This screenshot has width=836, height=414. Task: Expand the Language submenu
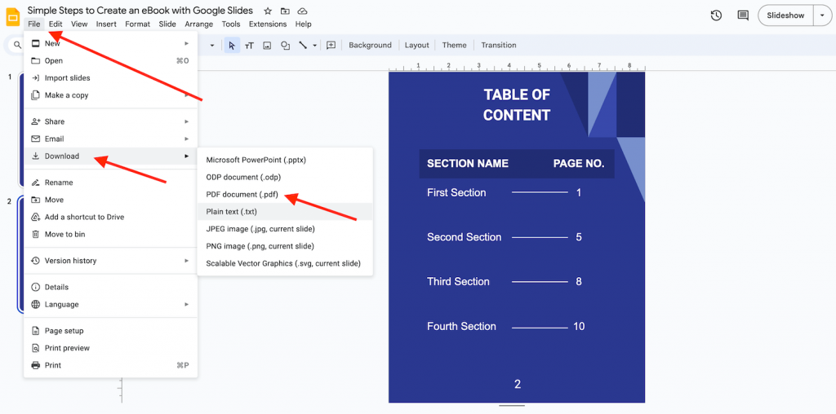[x=110, y=305]
